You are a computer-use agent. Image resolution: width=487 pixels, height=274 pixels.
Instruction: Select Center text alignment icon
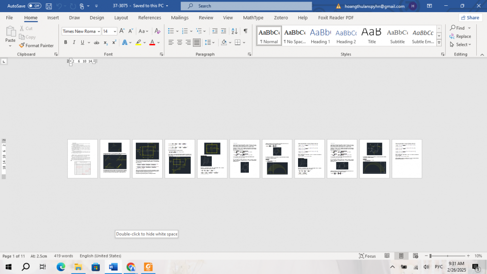pyautogui.click(x=180, y=43)
